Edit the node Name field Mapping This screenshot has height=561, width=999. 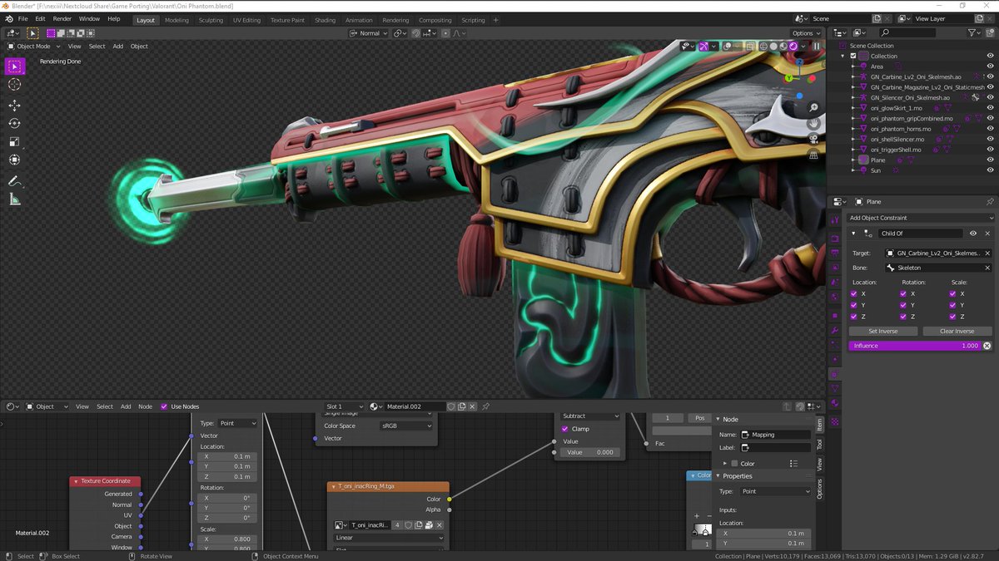click(x=775, y=435)
